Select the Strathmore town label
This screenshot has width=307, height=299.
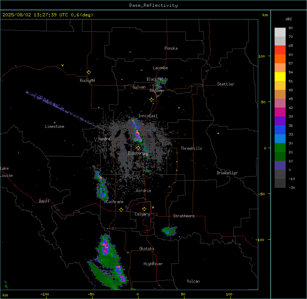point(184,216)
